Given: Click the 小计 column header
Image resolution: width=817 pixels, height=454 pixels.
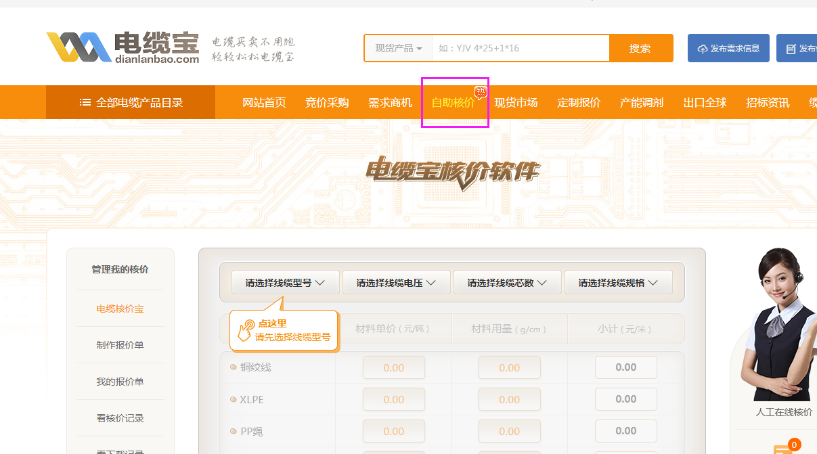Looking at the screenshot, I should pos(625,329).
